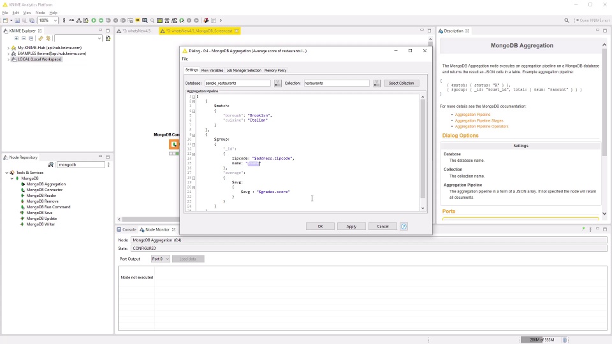This screenshot has width=612, height=344.
Task: Click the Configure node toolbar icon
Action: click(86, 20)
